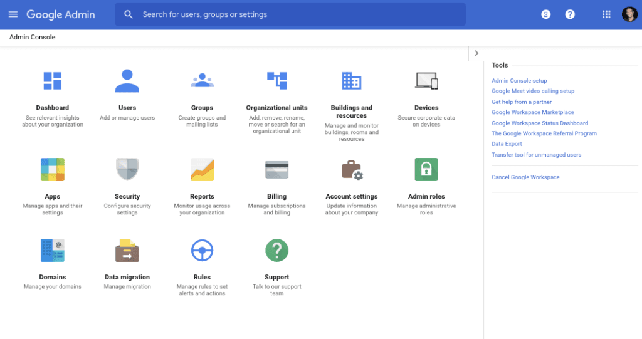Open the Devices icon
The height and width of the screenshot is (339, 642).
point(426,81)
